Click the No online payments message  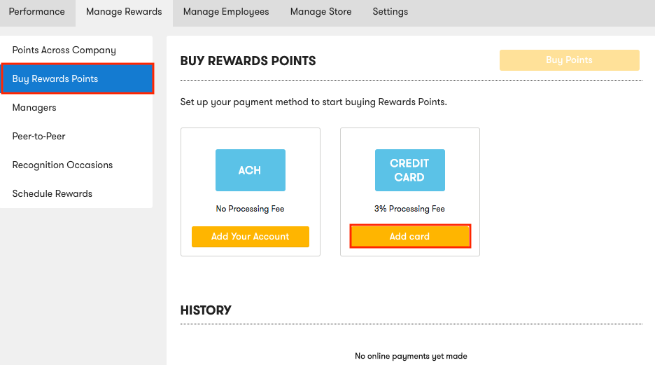coord(411,356)
